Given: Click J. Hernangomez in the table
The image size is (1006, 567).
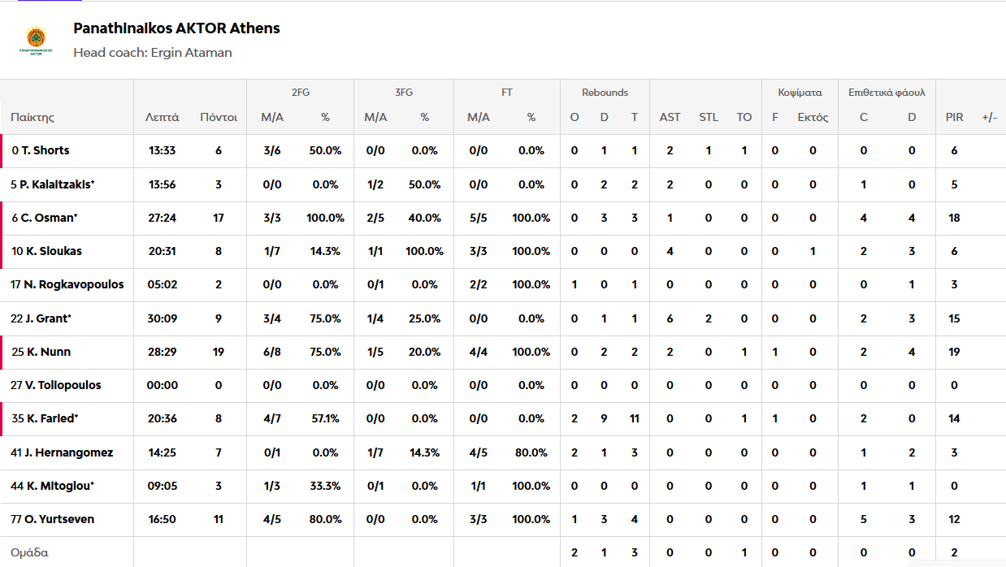Looking at the screenshot, I should [67, 452].
